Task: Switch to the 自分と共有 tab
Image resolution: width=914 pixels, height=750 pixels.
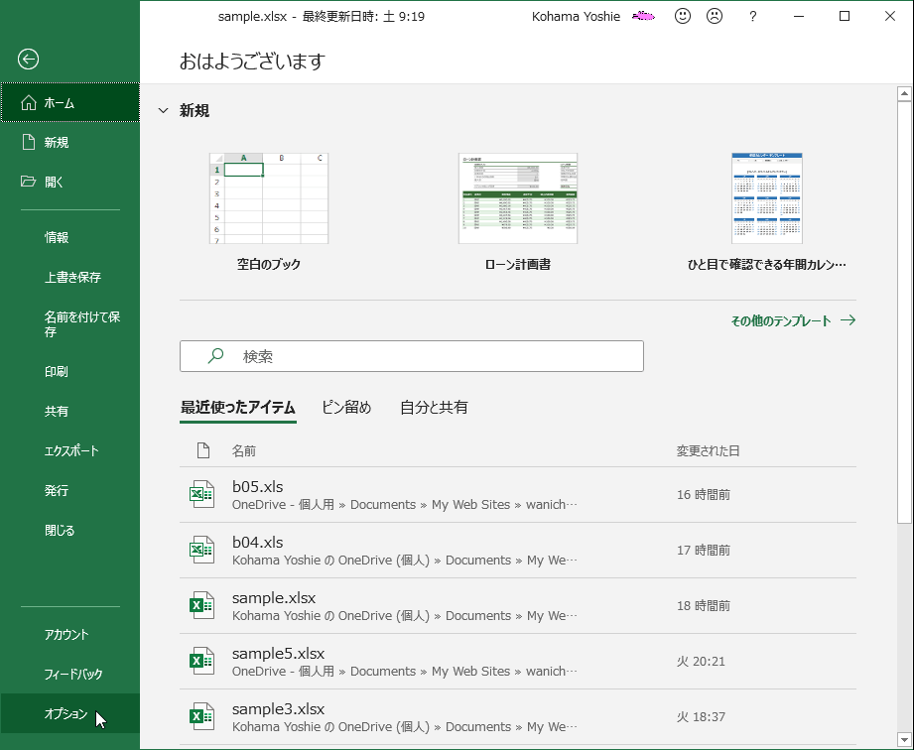Action: point(434,408)
